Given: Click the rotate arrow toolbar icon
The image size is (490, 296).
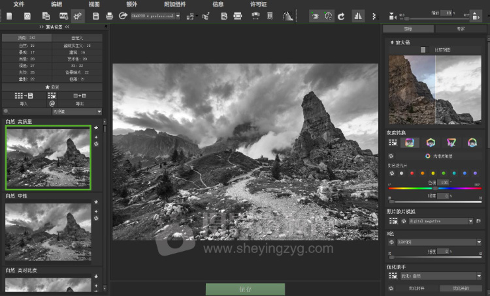Looking at the screenshot, I should pyautogui.click(x=341, y=15).
